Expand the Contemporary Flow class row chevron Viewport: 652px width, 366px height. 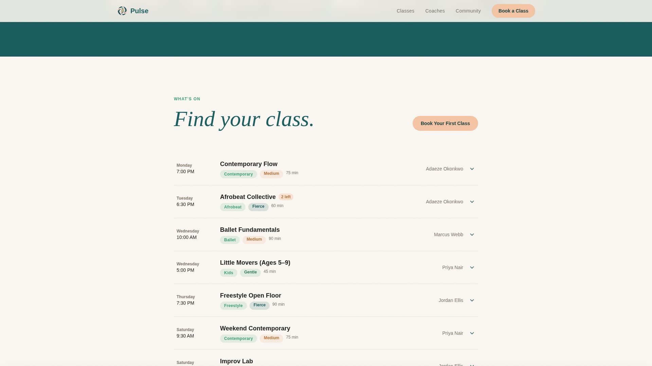pos(472,169)
